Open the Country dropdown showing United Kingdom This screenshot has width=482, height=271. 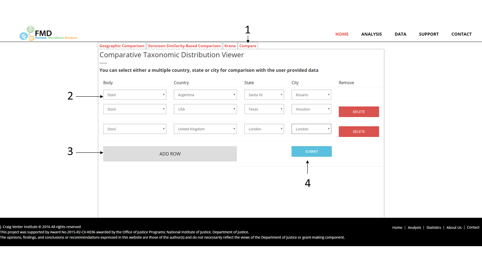point(205,129)
